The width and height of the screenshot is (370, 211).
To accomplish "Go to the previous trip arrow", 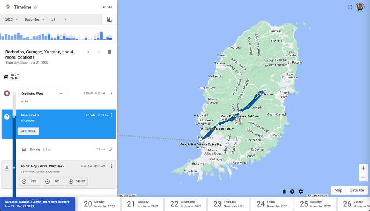I will (88, 52).
